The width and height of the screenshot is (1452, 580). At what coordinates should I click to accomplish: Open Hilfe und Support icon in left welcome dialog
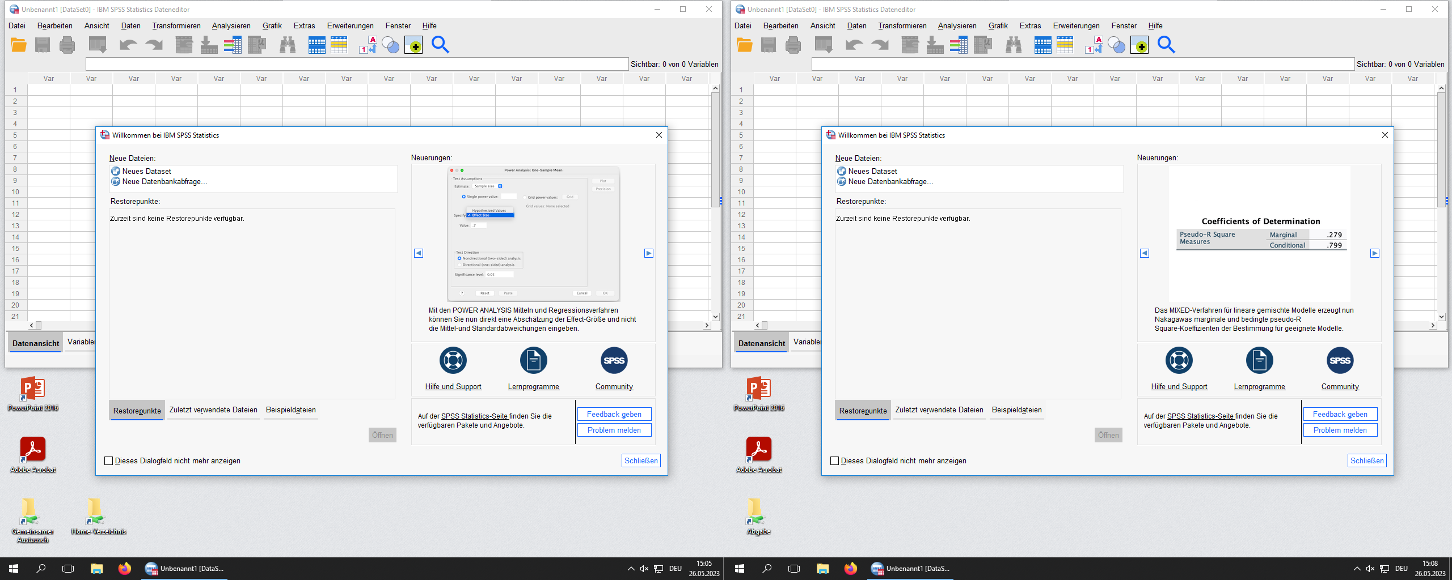point(453,361)
